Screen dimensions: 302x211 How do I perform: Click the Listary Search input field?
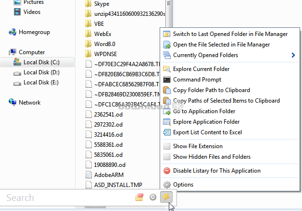[x=67, y=198]
